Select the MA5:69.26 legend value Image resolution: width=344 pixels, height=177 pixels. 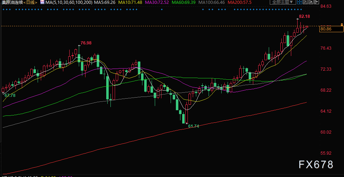[105, 2]
